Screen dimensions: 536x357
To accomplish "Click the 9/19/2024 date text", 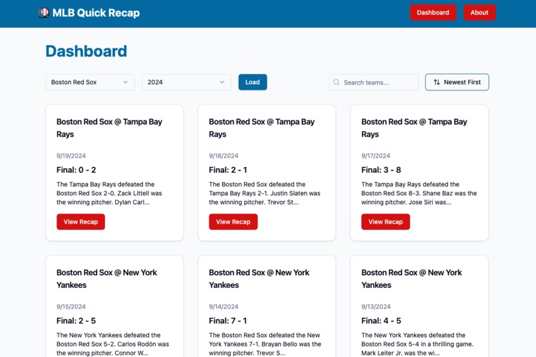I will click(x=71, y=156).
